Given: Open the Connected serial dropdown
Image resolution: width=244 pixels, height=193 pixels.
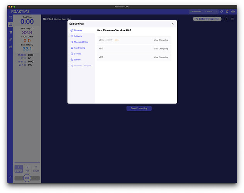Looking at the screenshot, I should [x=203, y=12].
